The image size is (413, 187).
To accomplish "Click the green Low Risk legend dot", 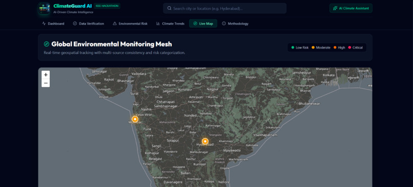I will click(x=293, y=48).
